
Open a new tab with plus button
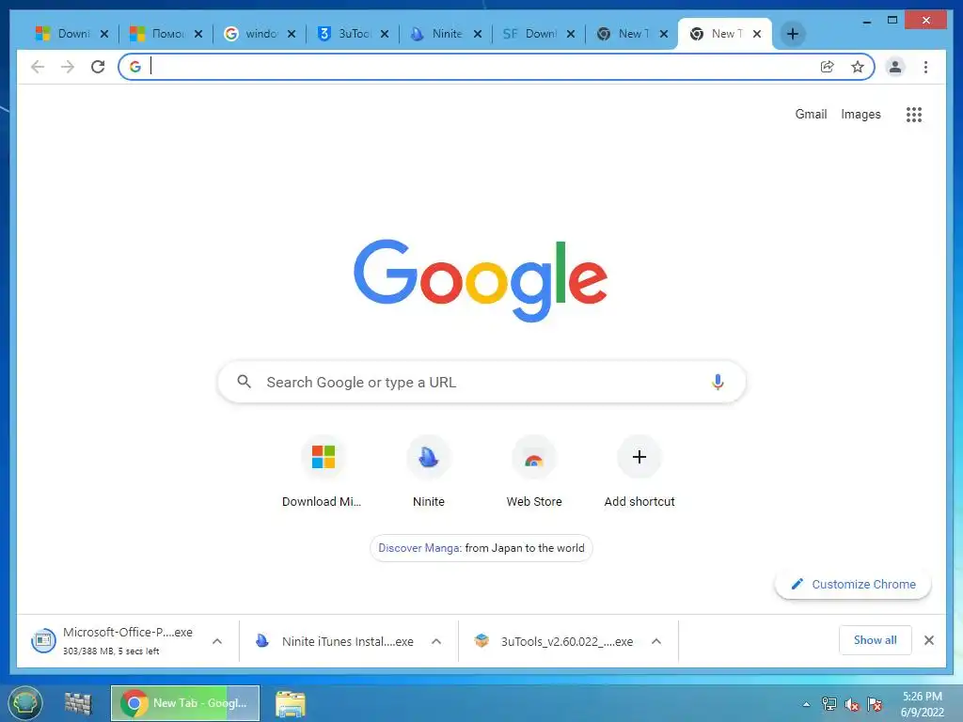pos(793,34)
